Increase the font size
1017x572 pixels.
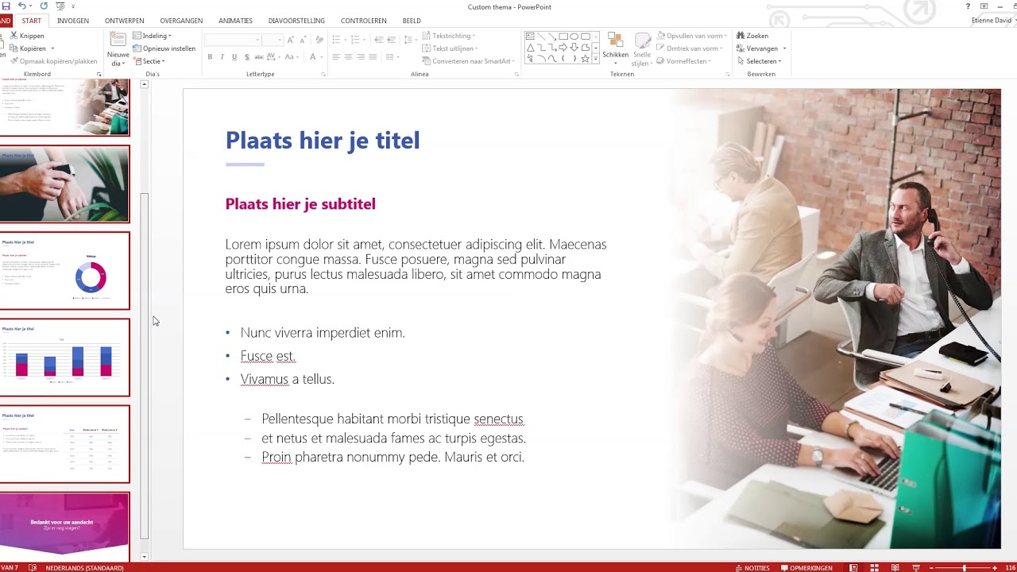(x=291, y=40)
